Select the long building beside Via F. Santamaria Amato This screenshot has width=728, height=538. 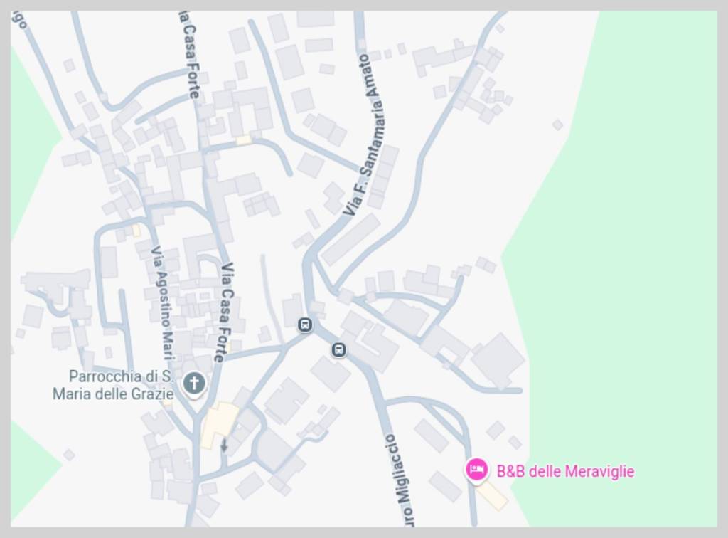click(x=351, y=239)
